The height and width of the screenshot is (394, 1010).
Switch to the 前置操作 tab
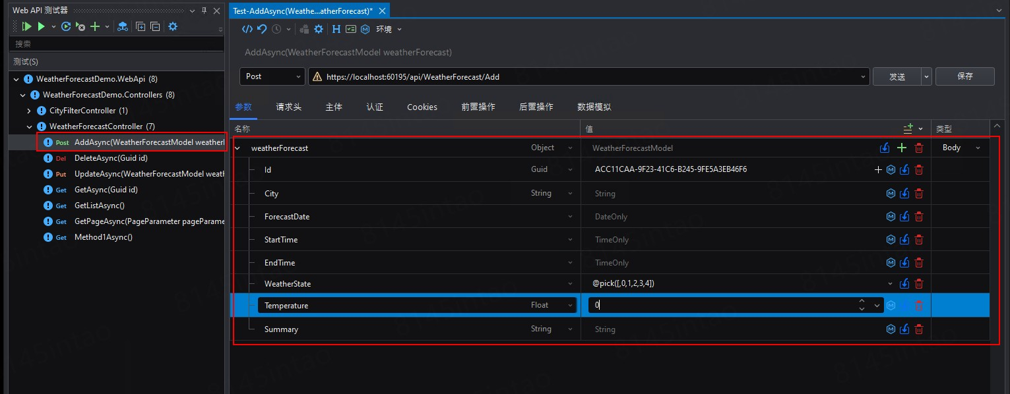[x=478, y=107]
